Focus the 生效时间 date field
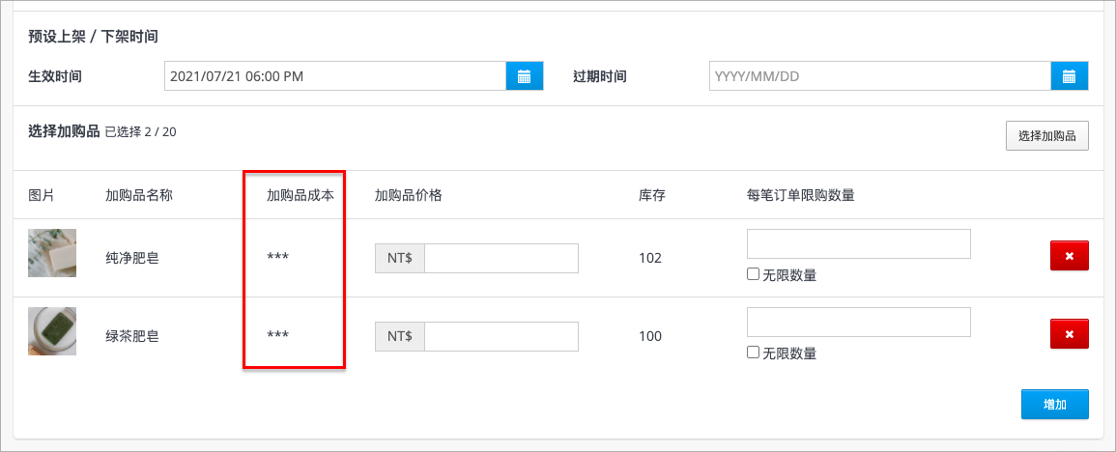Image resolution: width=1116 pixels, height=452 pixels. pyautogui.click(x=335, y=76)
